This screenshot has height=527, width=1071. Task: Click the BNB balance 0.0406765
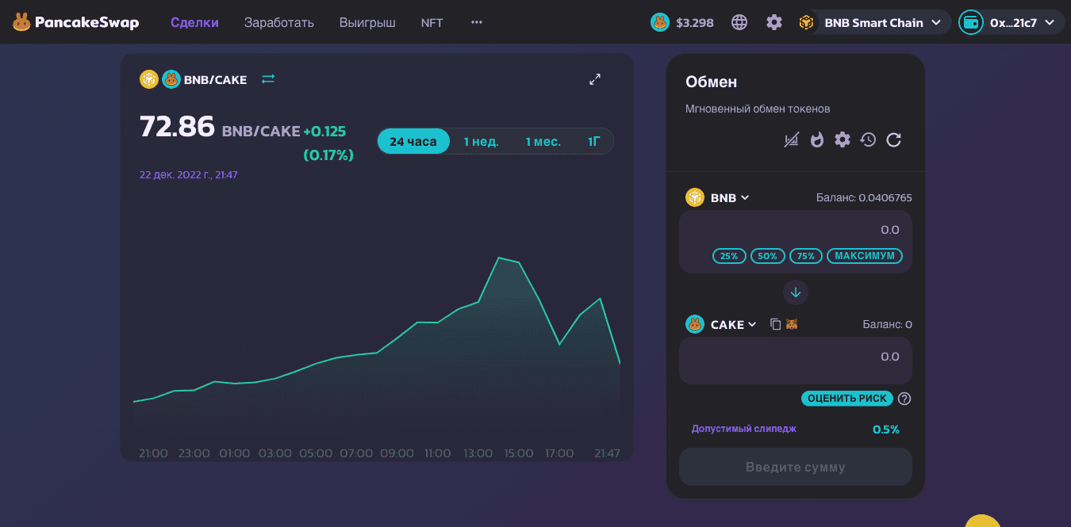864,197
